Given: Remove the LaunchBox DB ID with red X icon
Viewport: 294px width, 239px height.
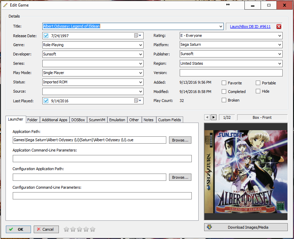Looking at the screenshot, I should pos(279,27).
